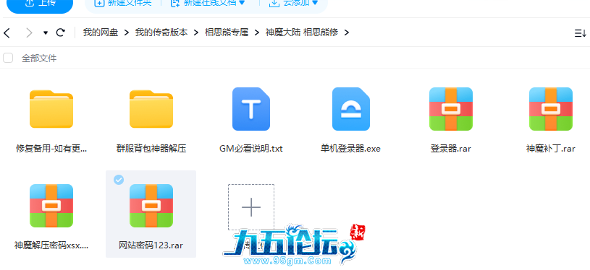The height and width of the screenshot is (270, 590).
Task: Click the file name GM必看说明.txt
Action: [x=251, y=149]
